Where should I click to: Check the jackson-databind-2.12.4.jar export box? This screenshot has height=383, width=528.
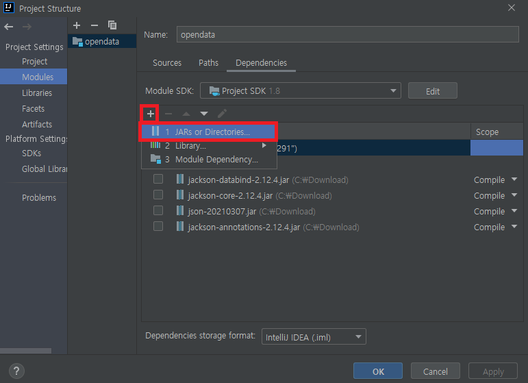(158, 179)
